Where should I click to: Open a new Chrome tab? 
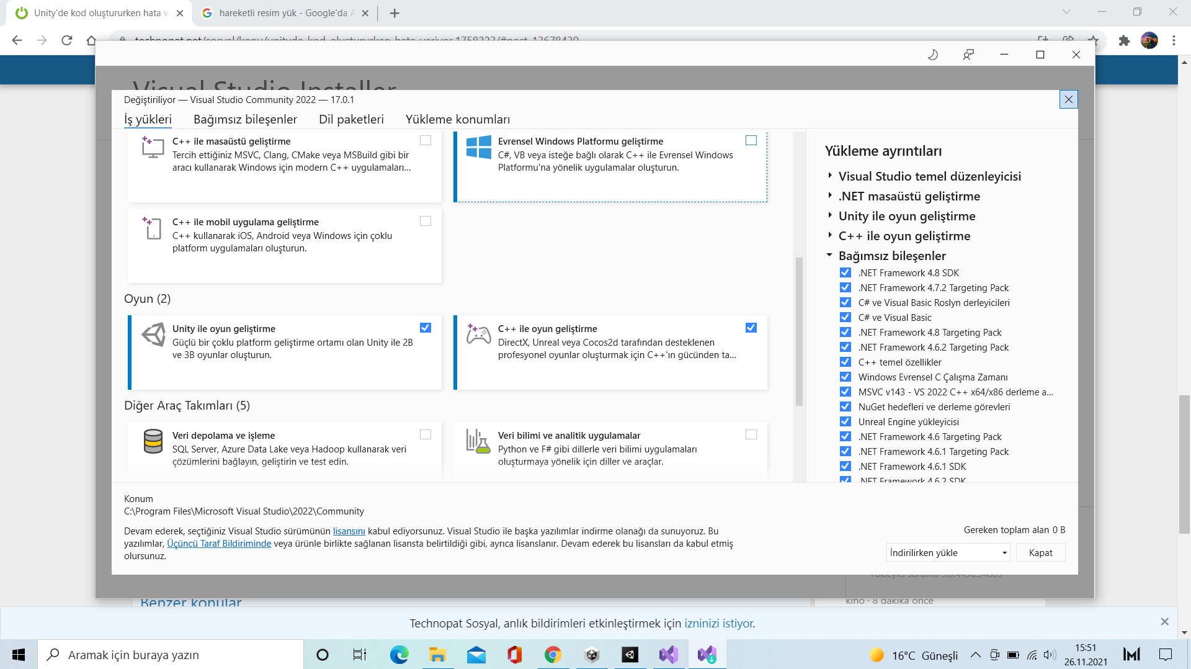coord(395,13)
